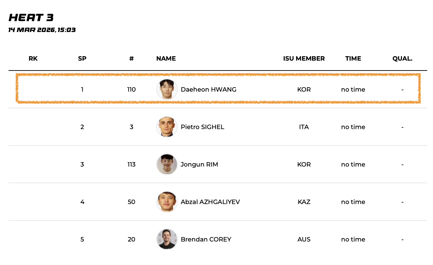This screenshot has width=433, height=265.
Task: Click the QUAL. column header
Action: tap(402, 59)
